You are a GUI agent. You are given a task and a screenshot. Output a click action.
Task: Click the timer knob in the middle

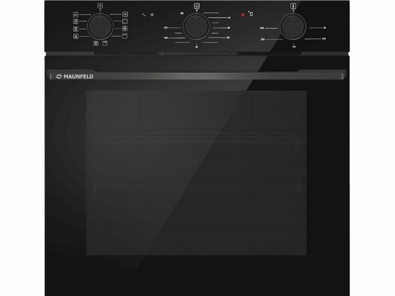point(196,26)
